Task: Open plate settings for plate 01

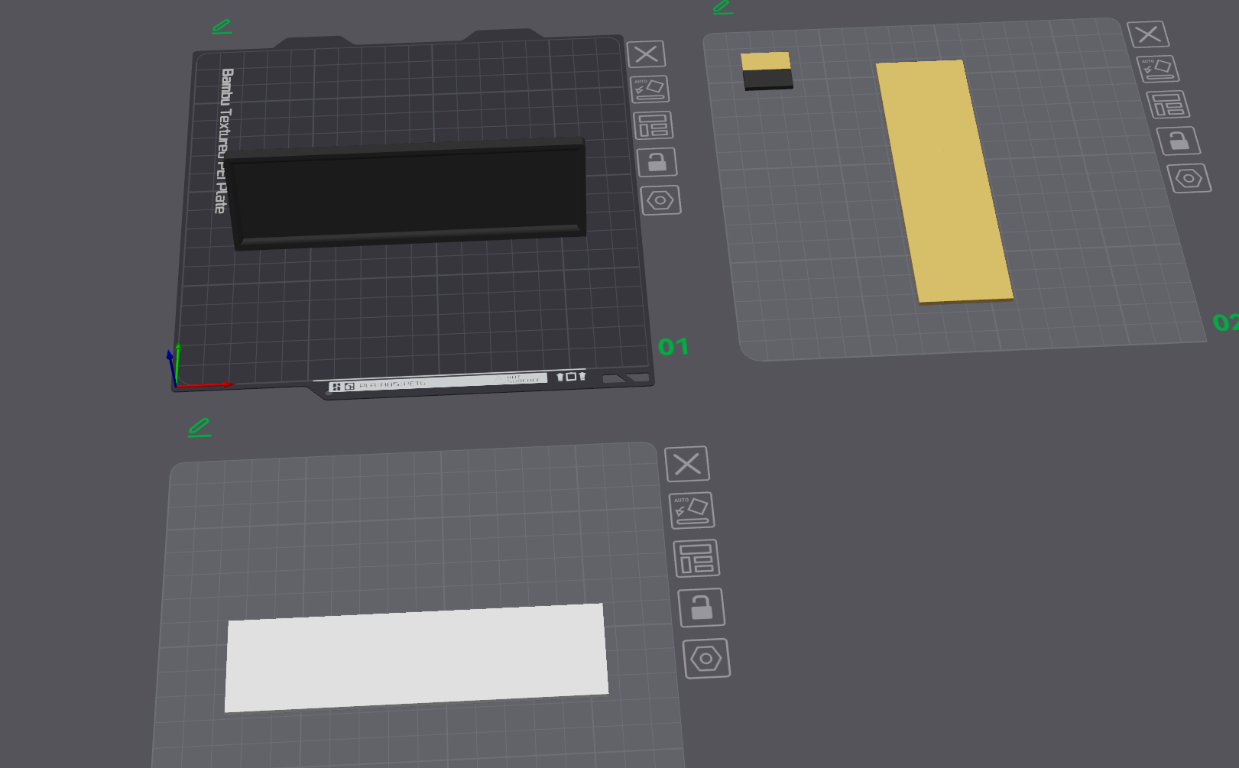Action: 660,200
